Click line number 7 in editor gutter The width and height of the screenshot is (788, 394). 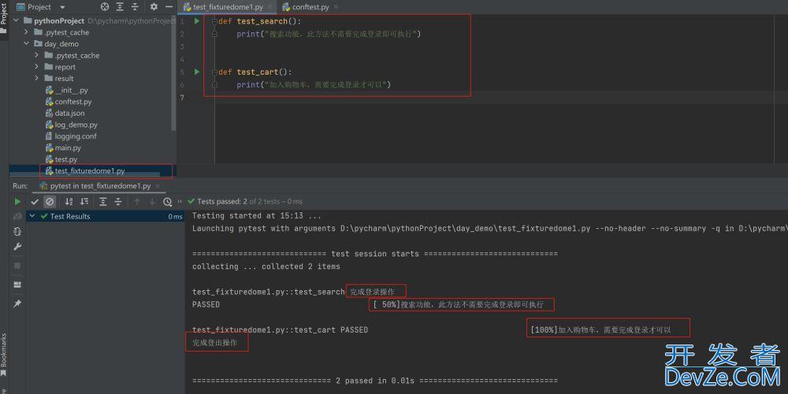click(182, 98)
